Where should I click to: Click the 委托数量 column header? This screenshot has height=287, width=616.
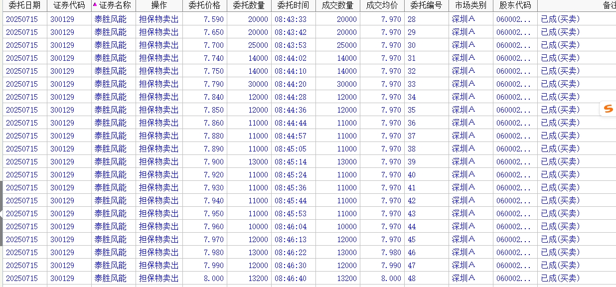(249, 5)
